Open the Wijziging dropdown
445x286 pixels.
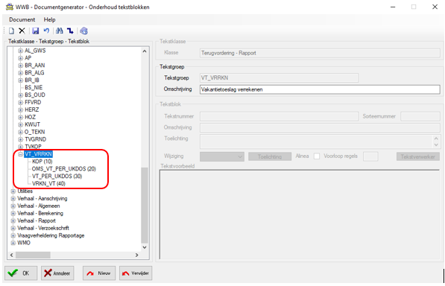tap(222, 156)
